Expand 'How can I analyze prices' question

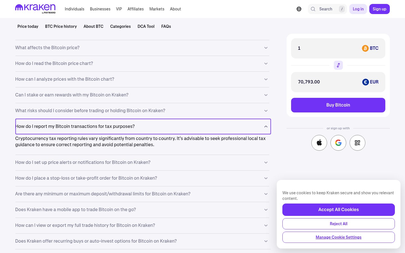(142, 79)
